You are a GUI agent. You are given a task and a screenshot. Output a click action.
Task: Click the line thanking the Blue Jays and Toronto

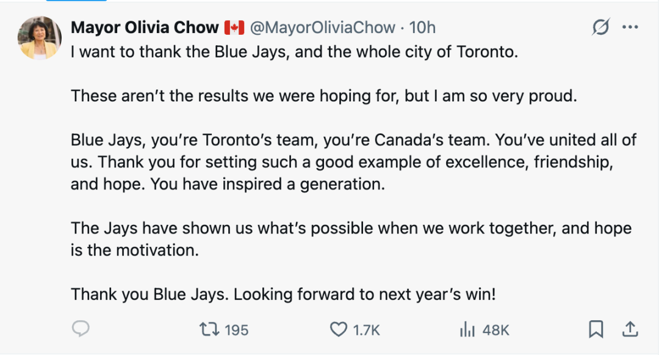pos(294,51)
